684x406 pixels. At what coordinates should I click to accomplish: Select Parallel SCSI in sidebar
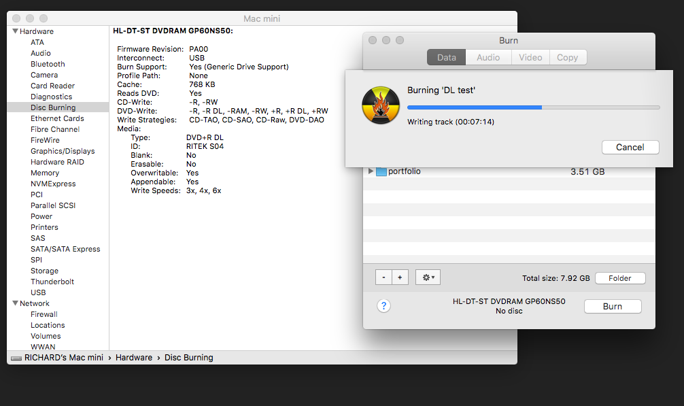(53, 205)
